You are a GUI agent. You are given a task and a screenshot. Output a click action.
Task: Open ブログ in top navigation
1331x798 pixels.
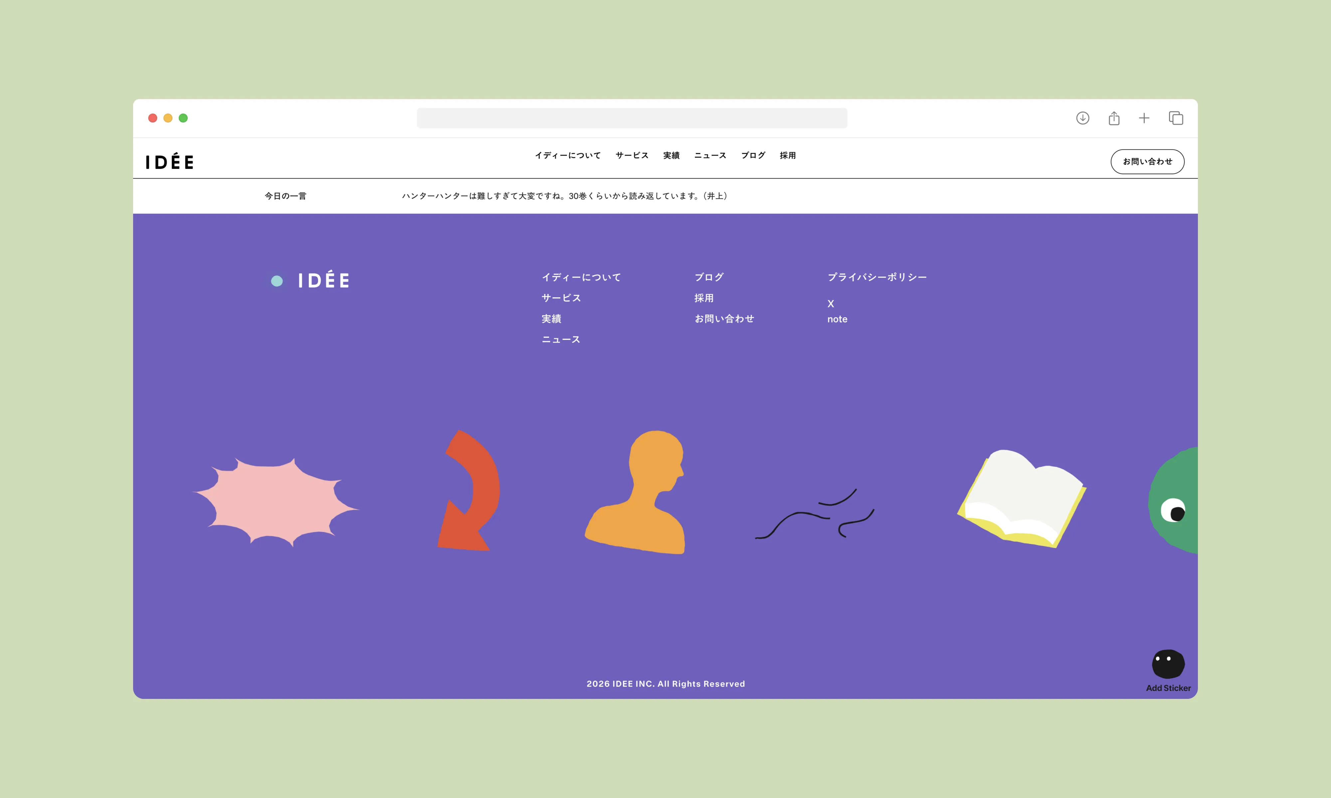coord(753,155)
